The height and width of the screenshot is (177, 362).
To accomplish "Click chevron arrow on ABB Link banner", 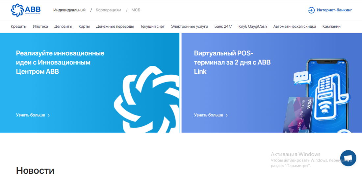I will tap(227, 115).
